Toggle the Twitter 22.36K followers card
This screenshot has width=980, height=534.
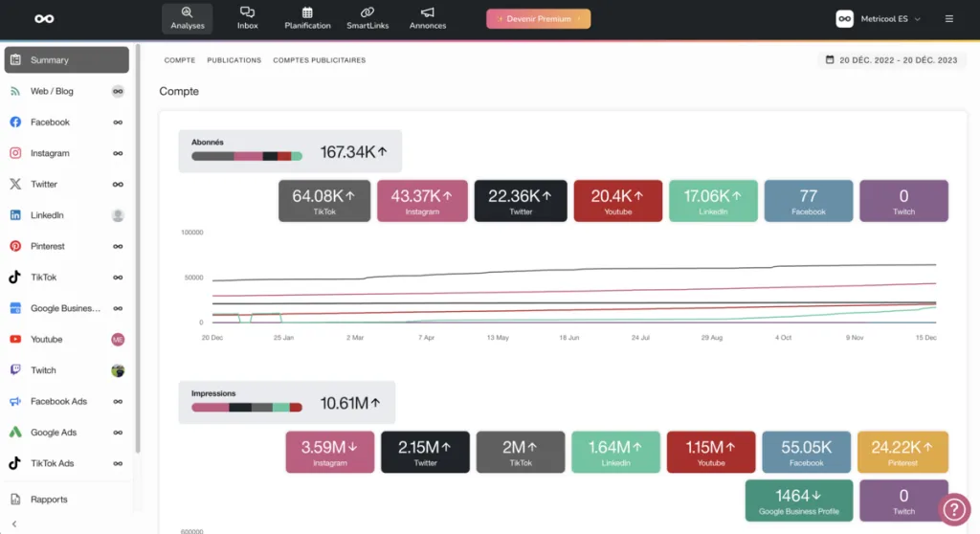(x=521, y=201)
